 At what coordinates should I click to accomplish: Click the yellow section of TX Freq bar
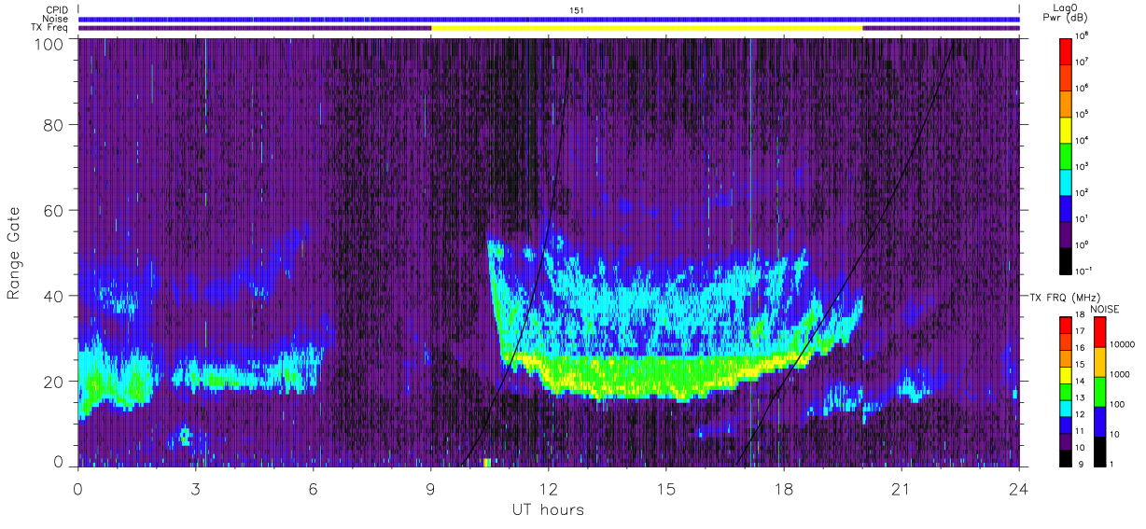pyautogui.click(x=647, y=28)
